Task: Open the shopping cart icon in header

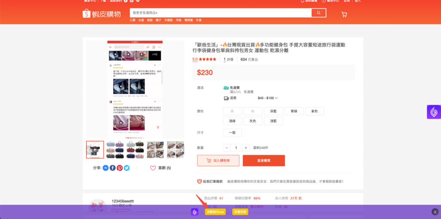Action: (x=344, y=14)
